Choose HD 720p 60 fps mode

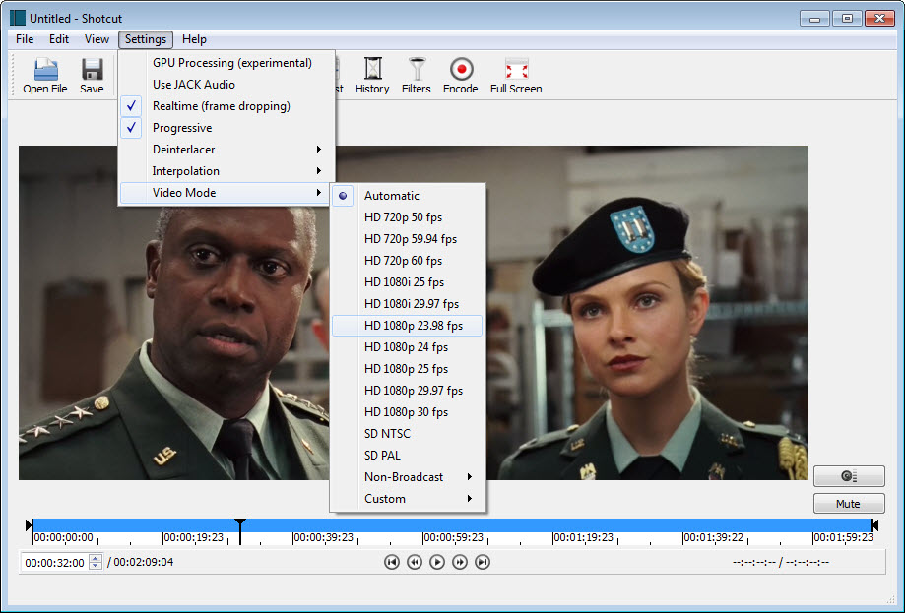408,261
